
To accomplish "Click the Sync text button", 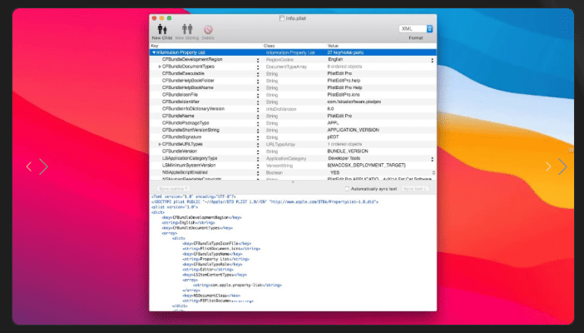I will click(415, 189).
